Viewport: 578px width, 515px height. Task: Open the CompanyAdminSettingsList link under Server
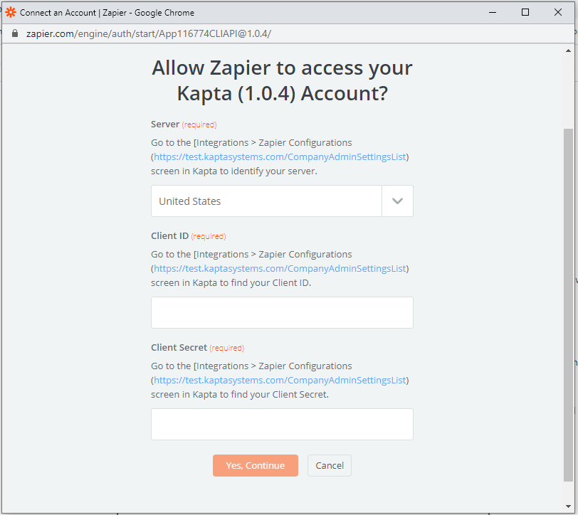(279, 156)
